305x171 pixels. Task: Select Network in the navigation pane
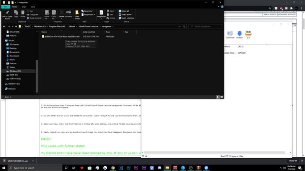pyautogui.click(x=12, y=89)
